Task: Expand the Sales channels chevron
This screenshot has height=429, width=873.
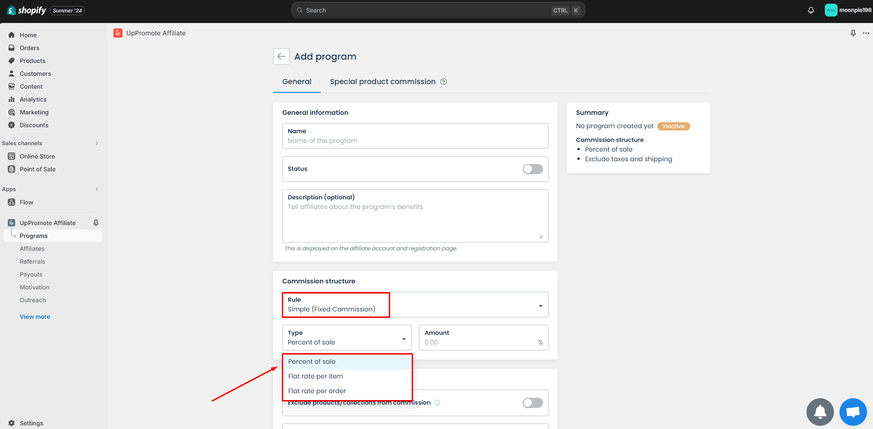Action: pos(97,143)
